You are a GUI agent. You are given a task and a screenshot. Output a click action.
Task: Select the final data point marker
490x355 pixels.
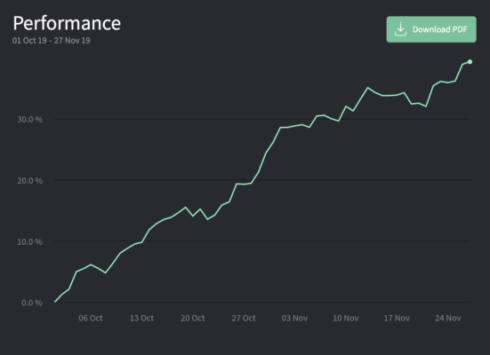470,62
